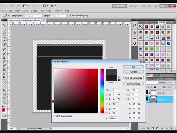
Task: Click the layer style fx icon
Action: point(148,128)
